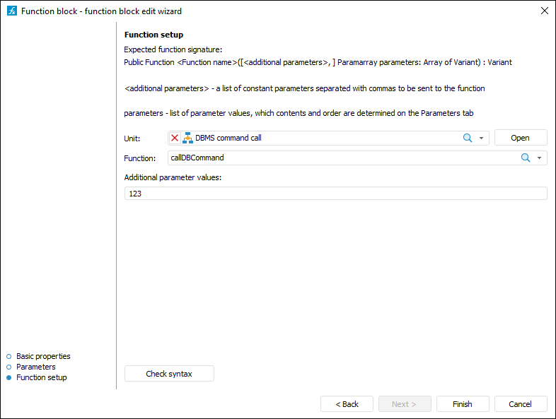The width and height of the screenshot is (556, 419).
Task: Click the disabled Next > button
Action: point(405,404)
